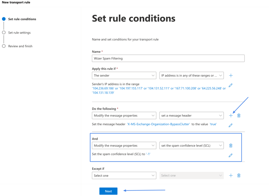This screenshot has height=196, width=269.
Task: Edit the BypassClutter message header values
Action: coord(230,125)
